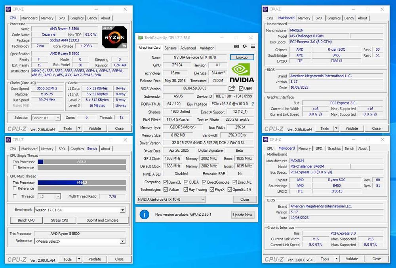Click the Close button in GPU-Z bottom
Viewport: 396px width, 268px height.
coord(244,200)
